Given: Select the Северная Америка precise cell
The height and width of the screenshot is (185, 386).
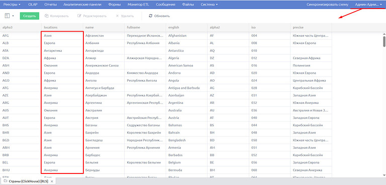Looking at the screenshot, I should (x=311, y=170).
